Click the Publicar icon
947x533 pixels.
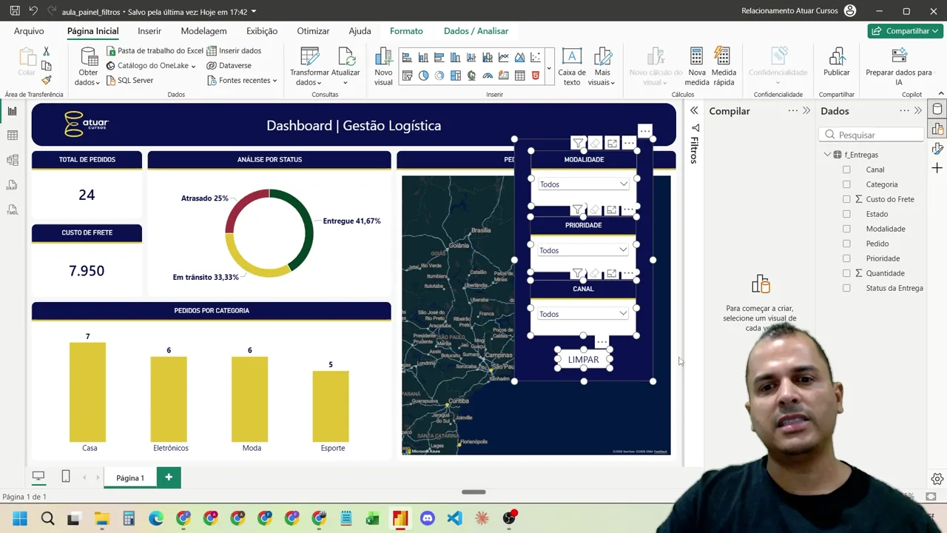pos(837,57)
